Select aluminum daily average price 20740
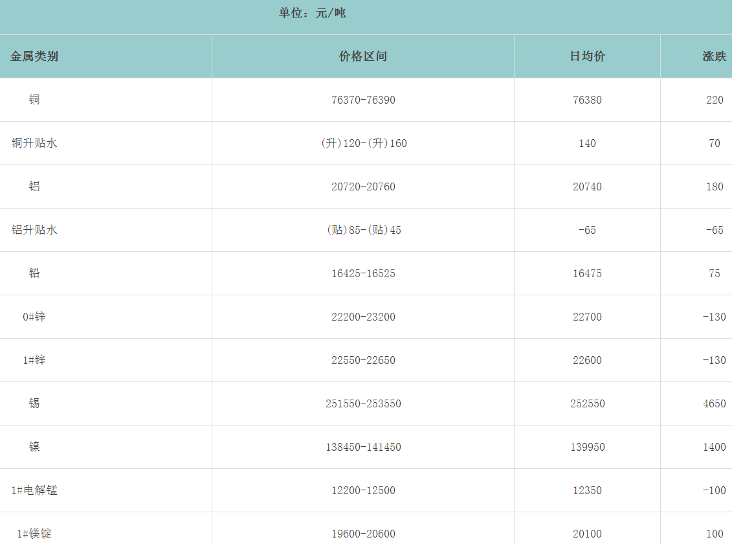Screen dimensions: 732x544 587,187
